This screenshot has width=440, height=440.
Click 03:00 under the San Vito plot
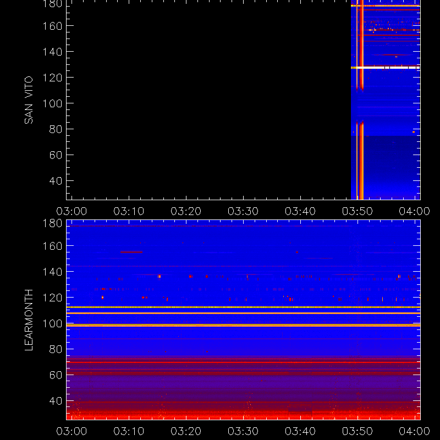coord(71,211)
